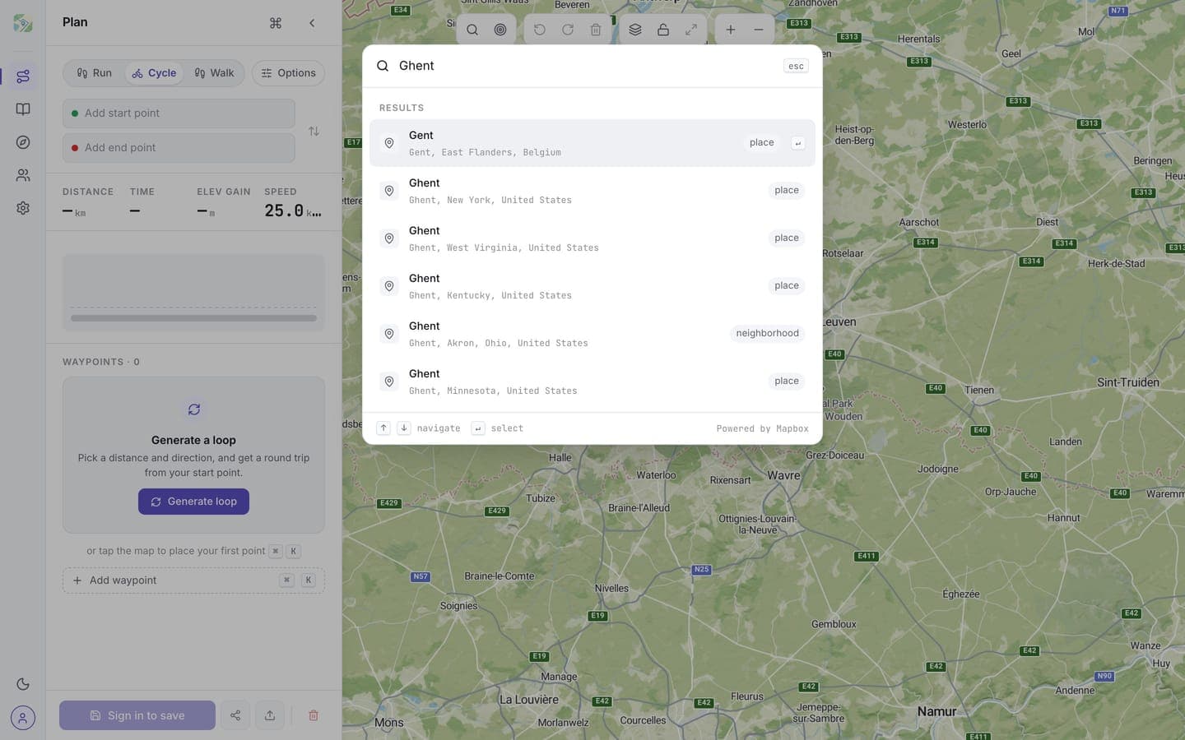Select the Gent, East Flanders, Belgium result
This screenshot has height=740, width=1185.
pyautogui.click(x=592, y=143)
